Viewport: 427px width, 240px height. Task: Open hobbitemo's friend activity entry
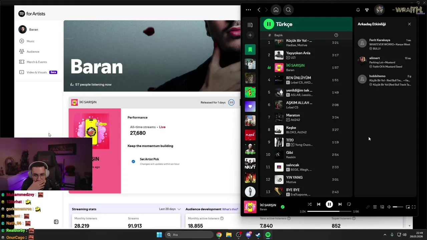384,80
